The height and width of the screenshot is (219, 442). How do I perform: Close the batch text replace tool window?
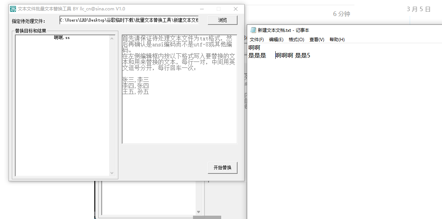235,9
